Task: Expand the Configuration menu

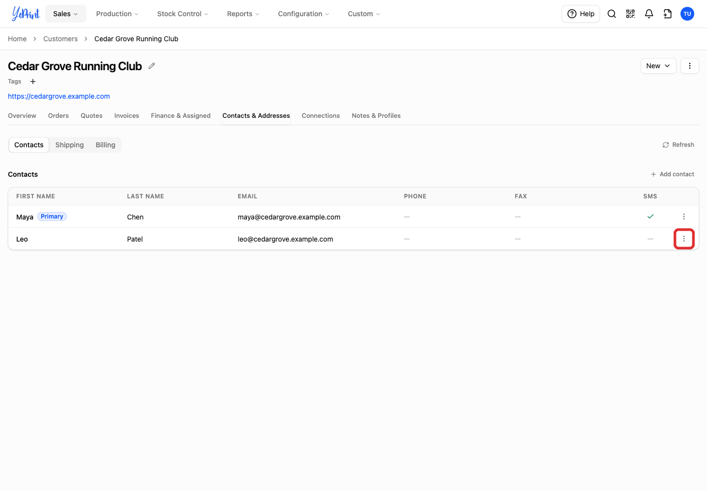Action: pos(303,14)
